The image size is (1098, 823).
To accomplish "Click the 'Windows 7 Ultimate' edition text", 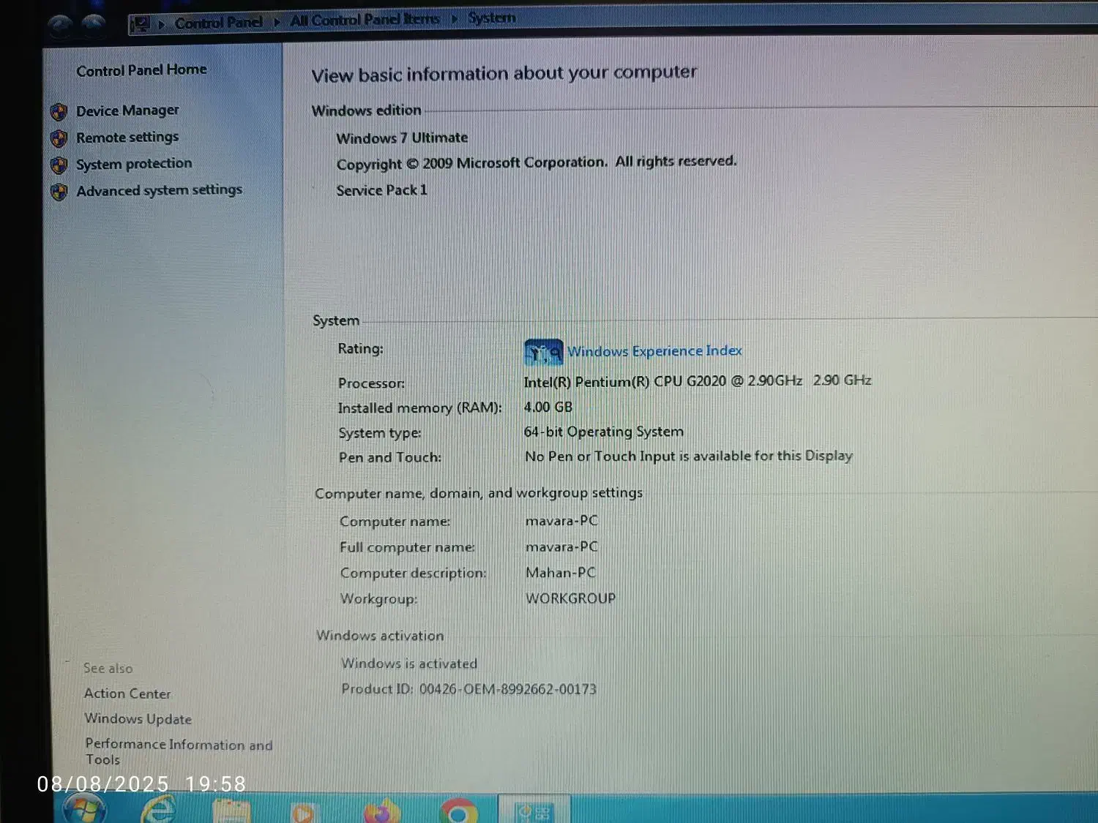I will 402,138.
